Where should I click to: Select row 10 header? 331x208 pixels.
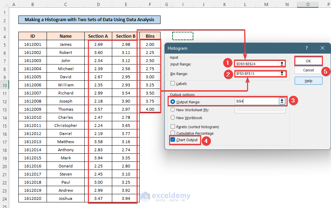(x=5, y=85)
